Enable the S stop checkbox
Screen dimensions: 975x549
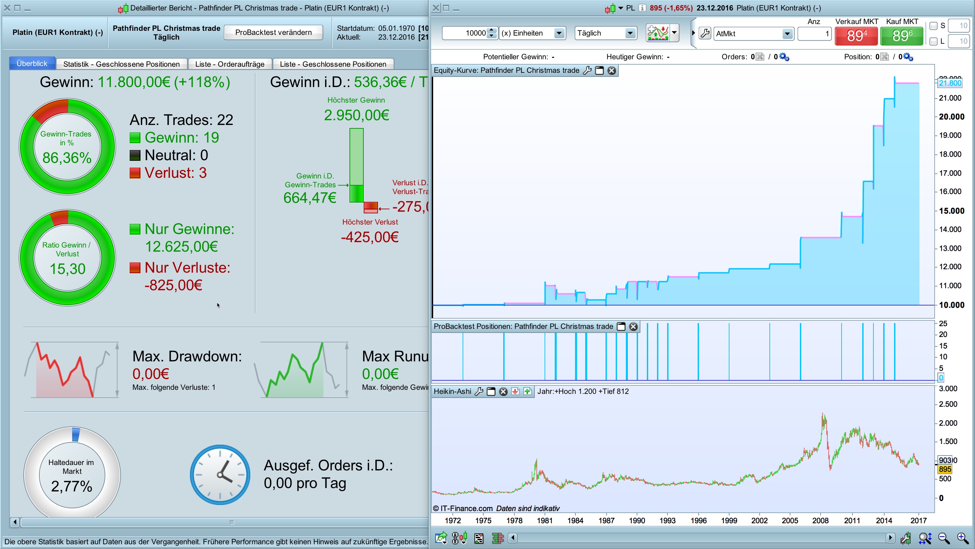(933, 26)
